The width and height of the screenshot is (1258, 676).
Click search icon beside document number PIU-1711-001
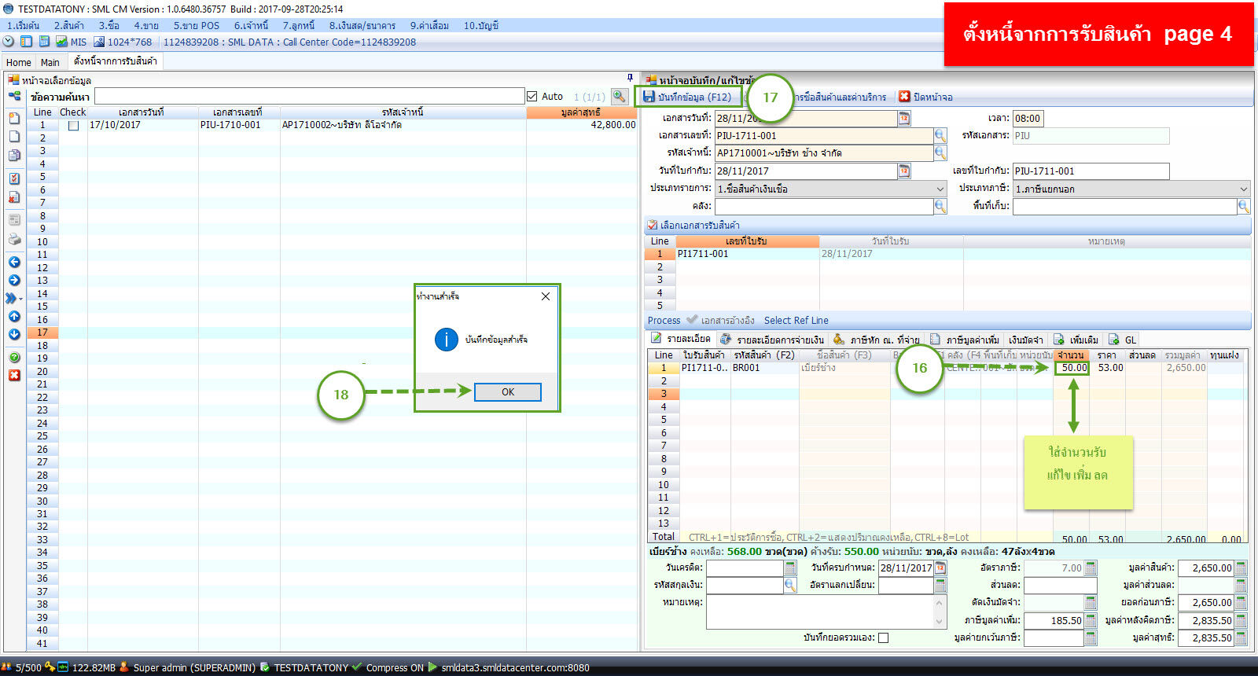point(940,135)
